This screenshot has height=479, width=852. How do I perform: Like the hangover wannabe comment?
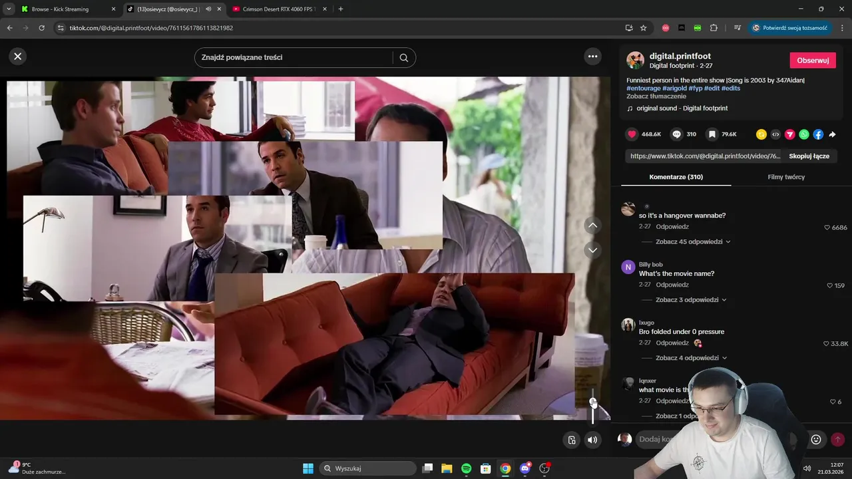click(827, 228)
